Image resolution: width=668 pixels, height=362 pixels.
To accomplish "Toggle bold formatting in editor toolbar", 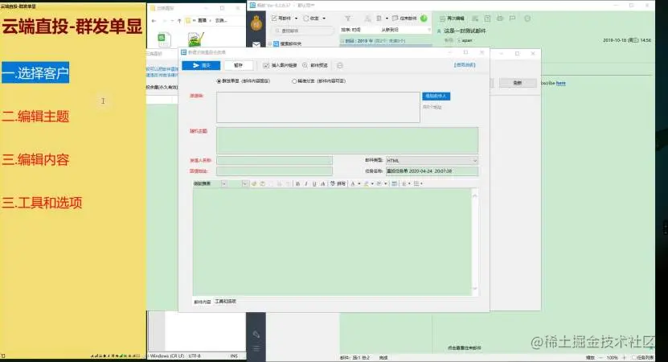I will (297, 183).
